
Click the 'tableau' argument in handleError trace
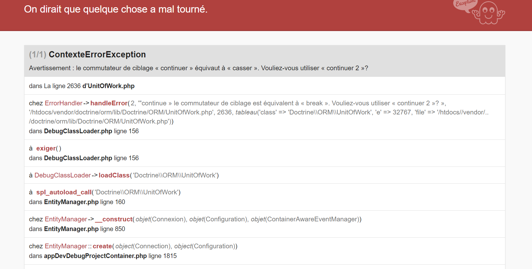pyautogui.click(x=246, y=112)
